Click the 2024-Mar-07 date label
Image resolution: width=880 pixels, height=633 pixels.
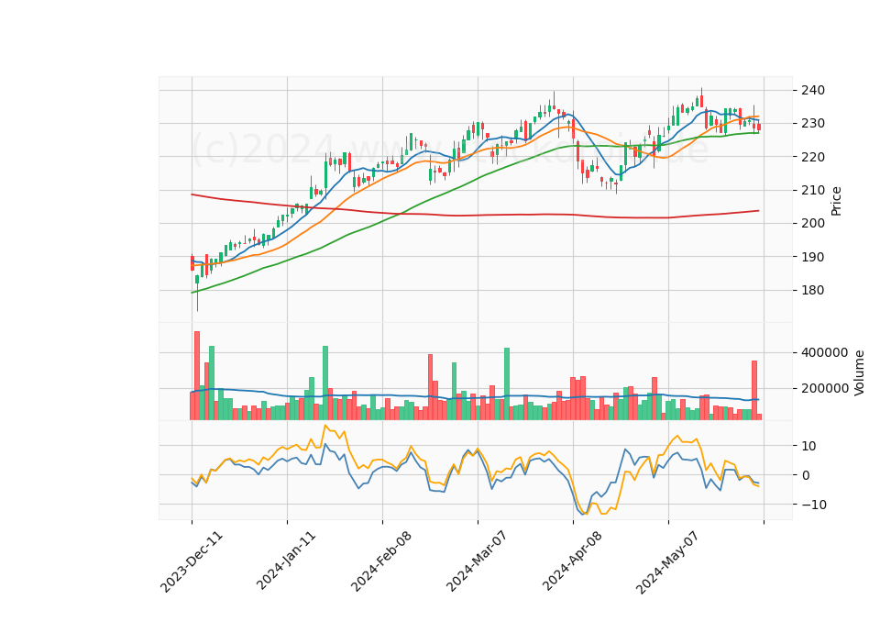pos(477,561)
